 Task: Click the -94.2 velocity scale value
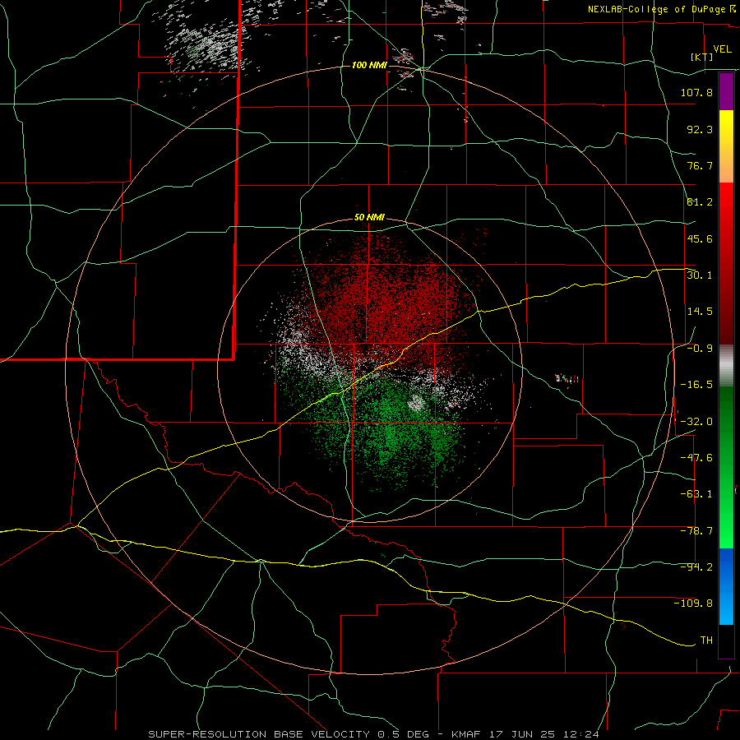coord(696,567)
